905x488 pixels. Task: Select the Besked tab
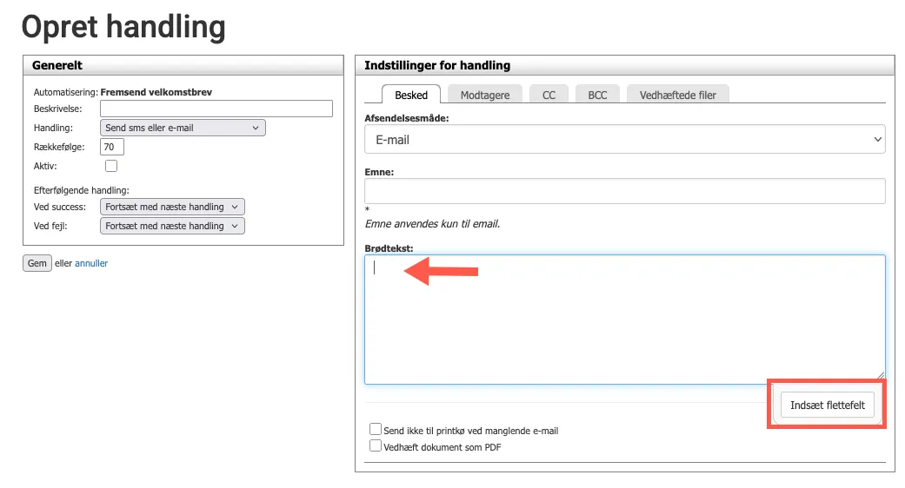point(411,95)
